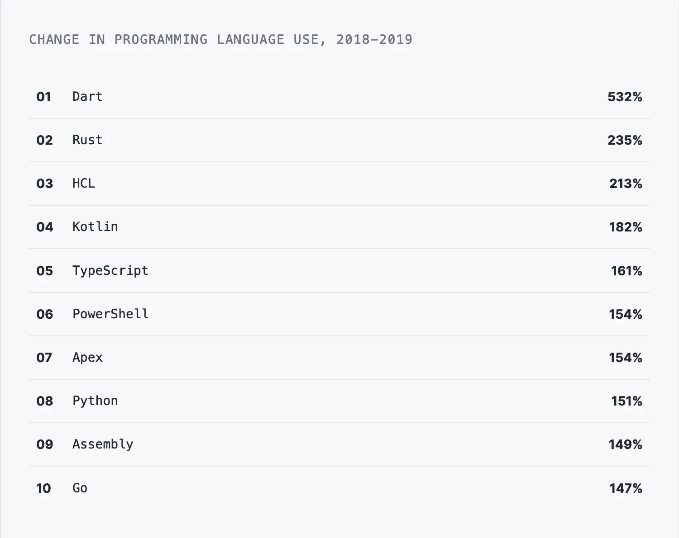This screenshot has height=538, width=679.
Task: Select the Dart language name
Action: [x=87, y=97]
